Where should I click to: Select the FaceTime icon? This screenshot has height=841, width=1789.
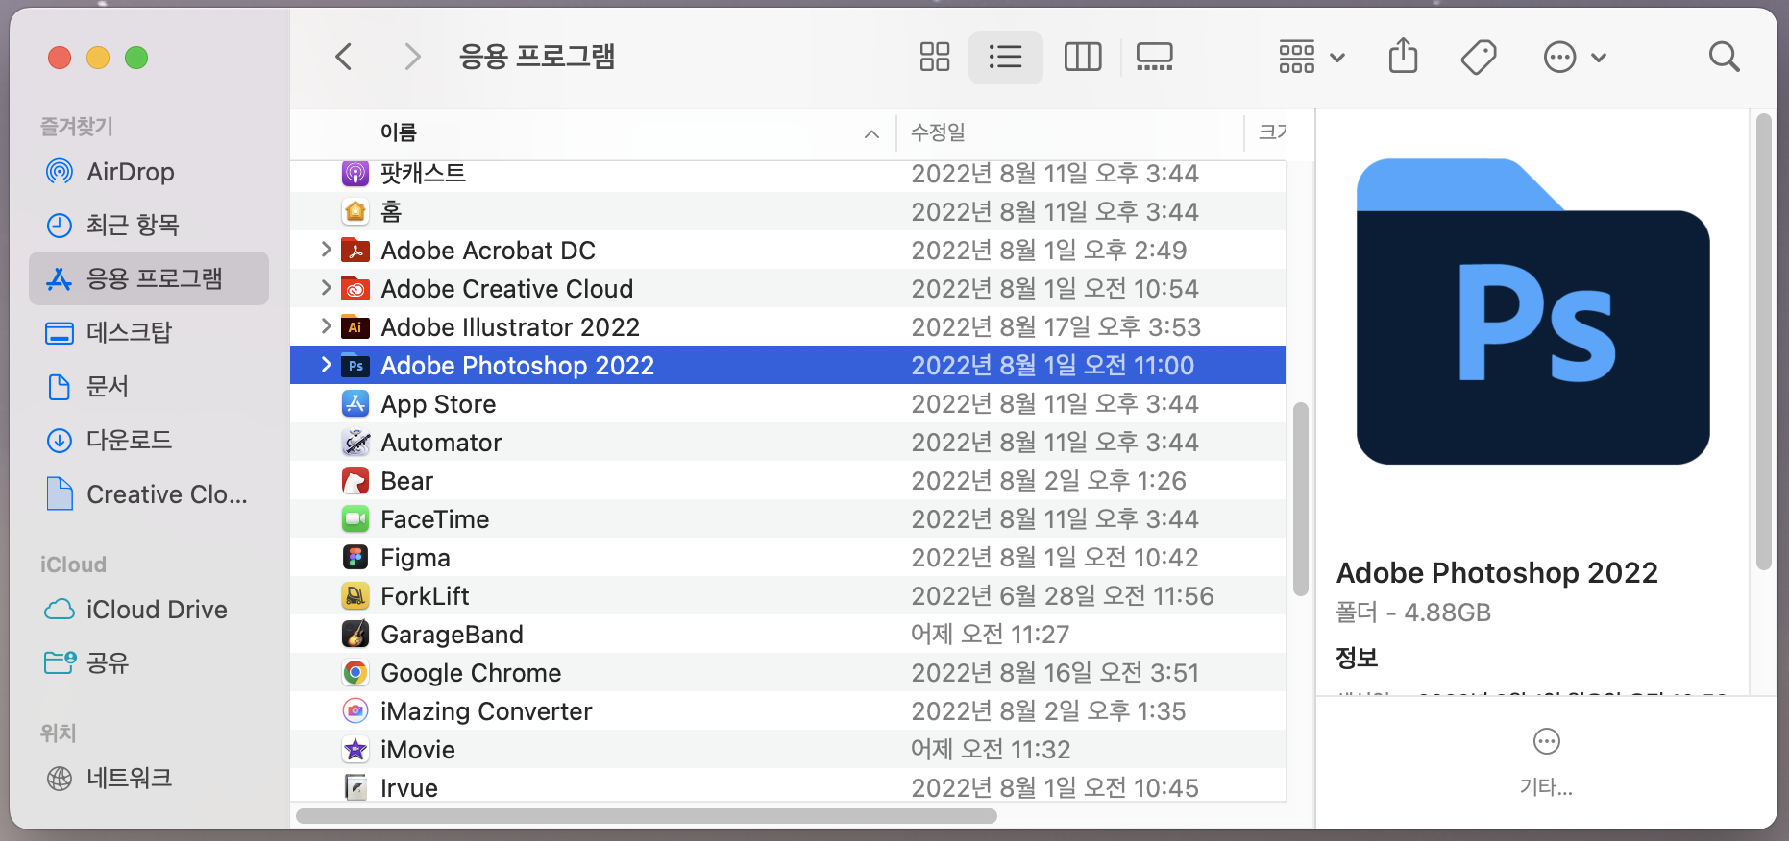[355, 518]
